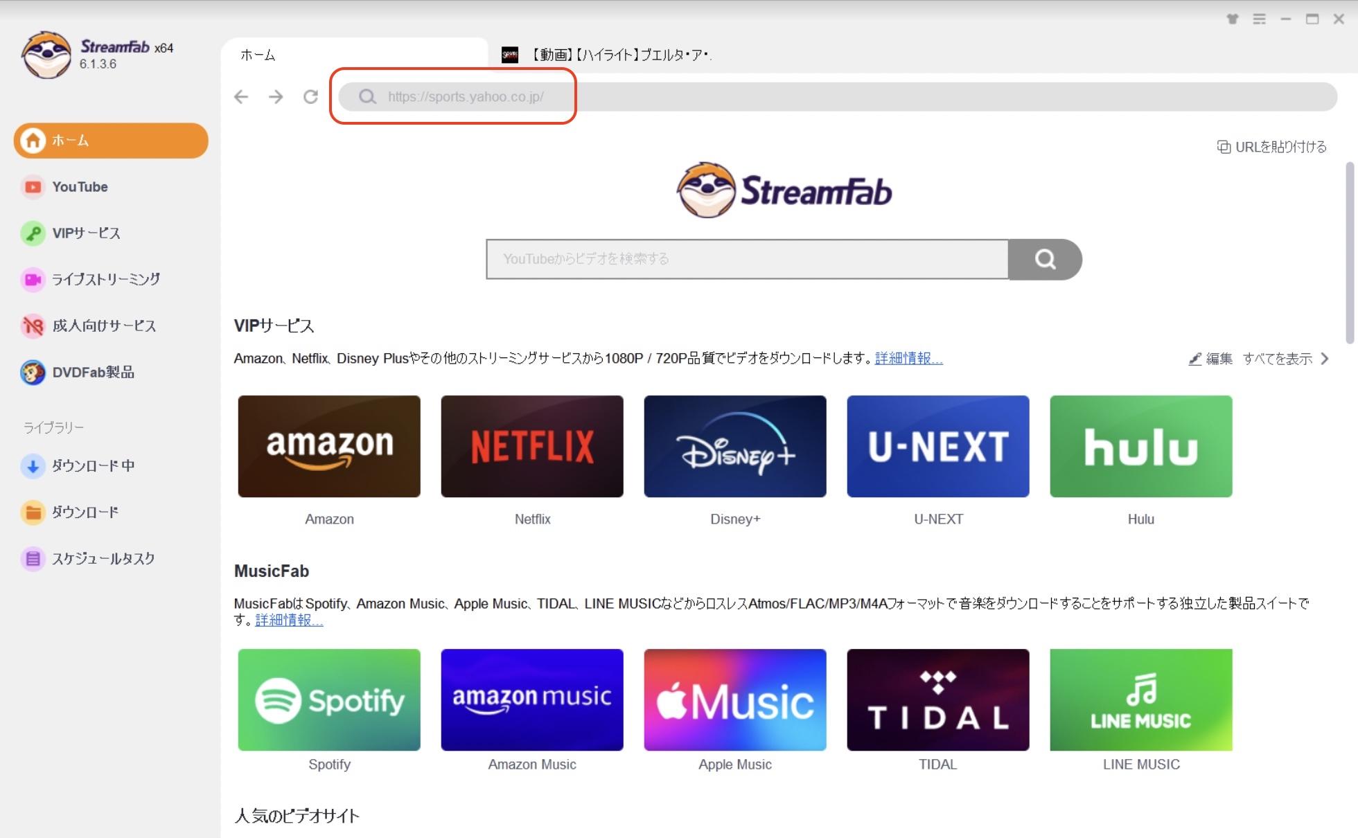Maximize the StreamFab window
Image resolution: width=1358 pixels, height=838 pixels.
point(1312,19)
